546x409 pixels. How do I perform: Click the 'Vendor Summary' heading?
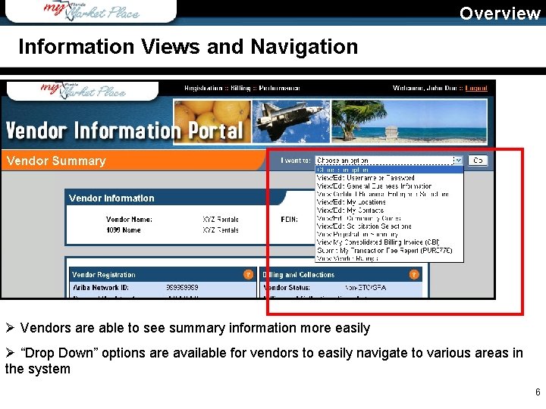pos(56,161)
